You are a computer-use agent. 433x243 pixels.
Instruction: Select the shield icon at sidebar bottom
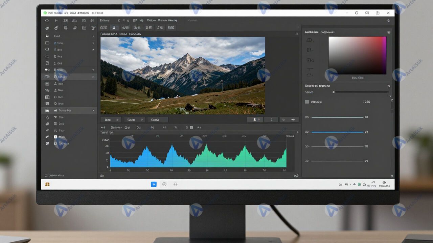(x=47, y=143)
